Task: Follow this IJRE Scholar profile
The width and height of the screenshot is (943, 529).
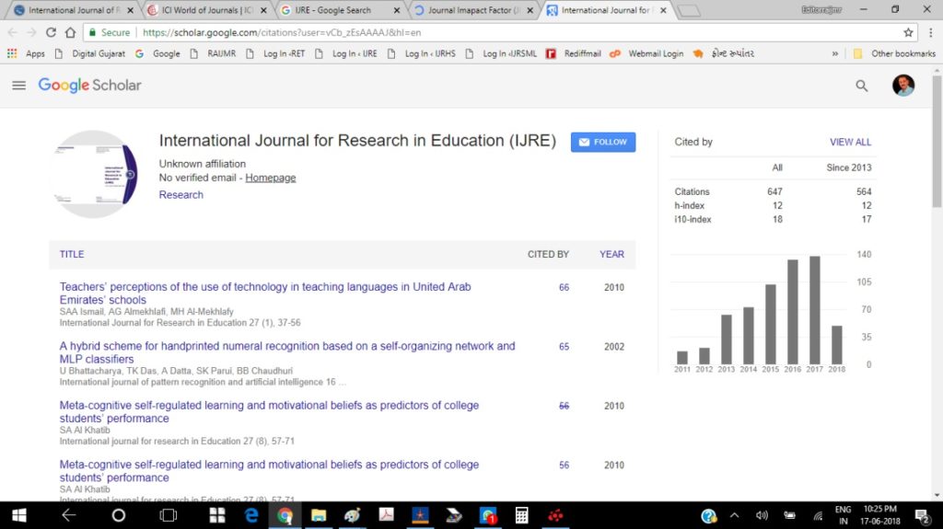Action: 602,142
